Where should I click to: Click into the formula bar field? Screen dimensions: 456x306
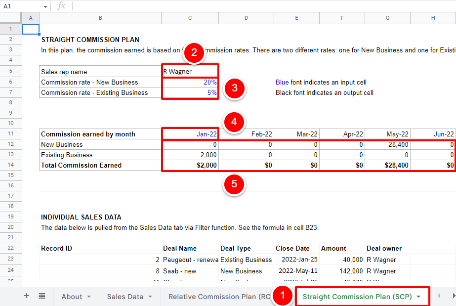(x=264, y=6)
